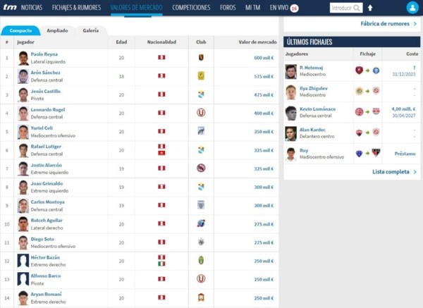Click Kevin Lomónaco's new club crest
The width and height of the screenshot is (423, 308).
pyautogui.click(x=376, y=112)
